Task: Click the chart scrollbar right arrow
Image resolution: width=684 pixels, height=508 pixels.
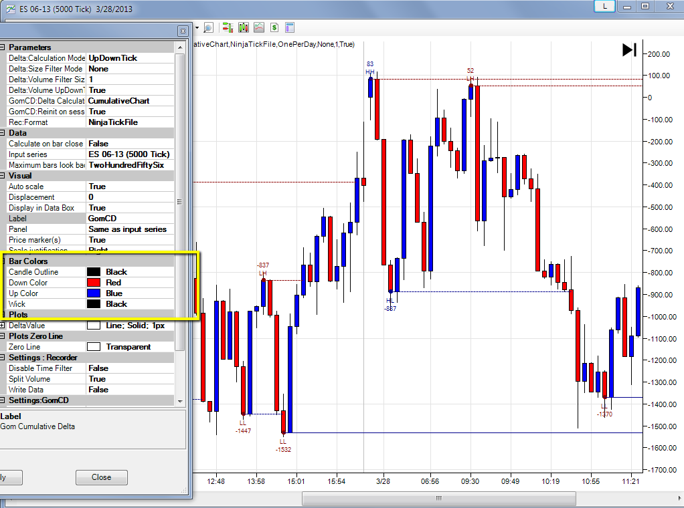Action: pos(679,498)
